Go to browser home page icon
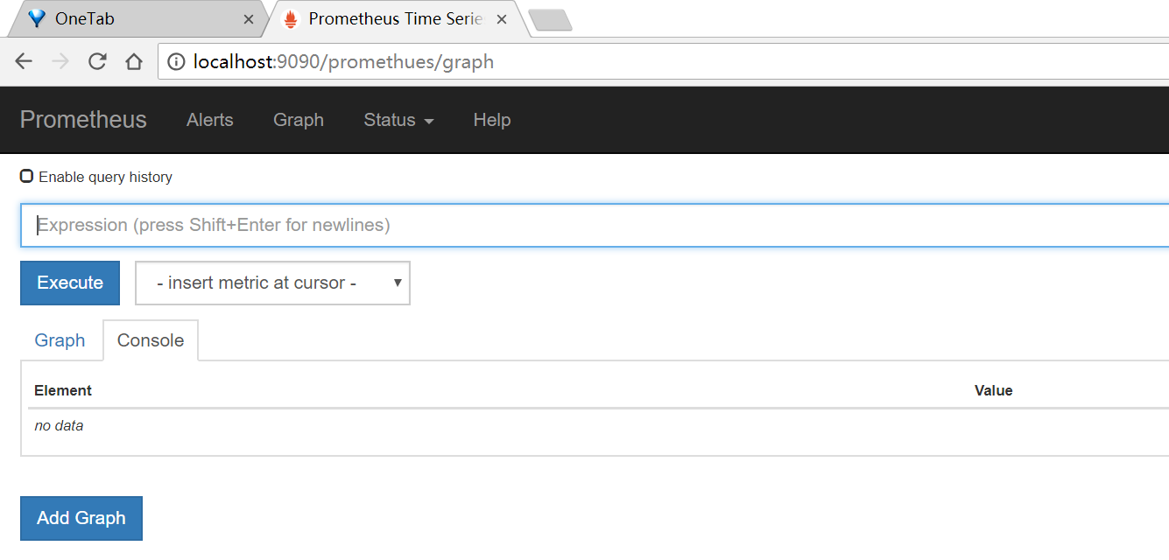The image size is (1169, 560). (133, 61)
